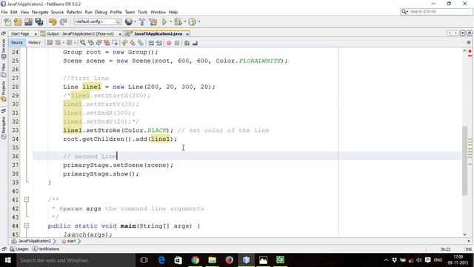
Task: Click the Find Previous Occurrence editor icon
Action: pyautogui.click(x=90, y=43)
